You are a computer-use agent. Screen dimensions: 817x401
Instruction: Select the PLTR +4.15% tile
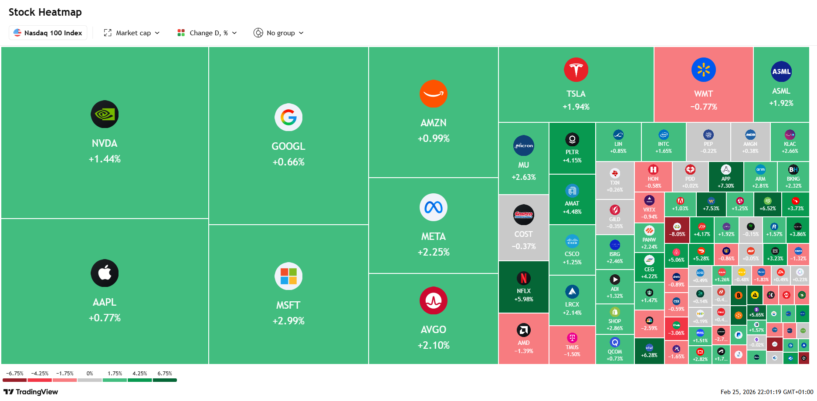(572, 148)
